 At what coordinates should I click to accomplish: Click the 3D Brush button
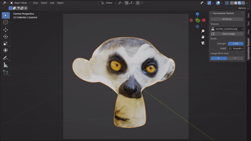tap(227, 19)
